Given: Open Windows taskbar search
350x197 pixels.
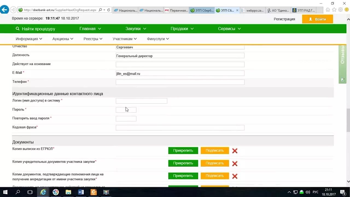Looking at the screenshot, I should [18, 192].
